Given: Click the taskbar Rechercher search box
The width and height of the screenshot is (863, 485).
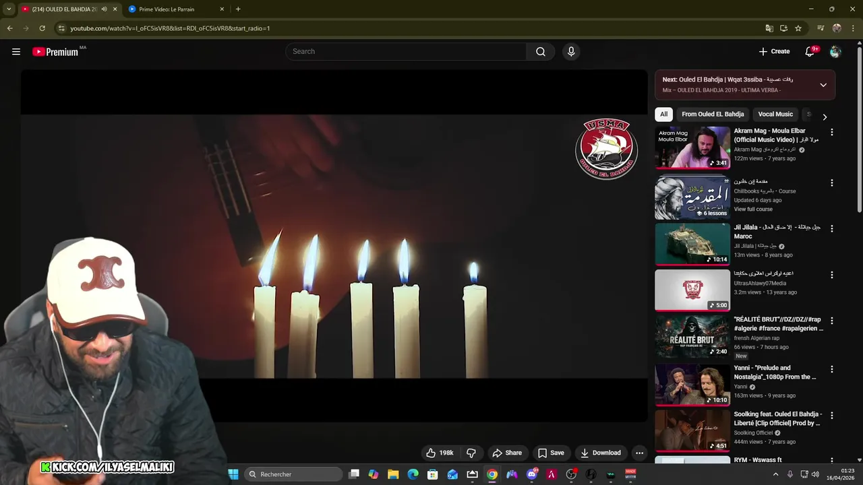Looking at the screenshot, I should (293, 474).
